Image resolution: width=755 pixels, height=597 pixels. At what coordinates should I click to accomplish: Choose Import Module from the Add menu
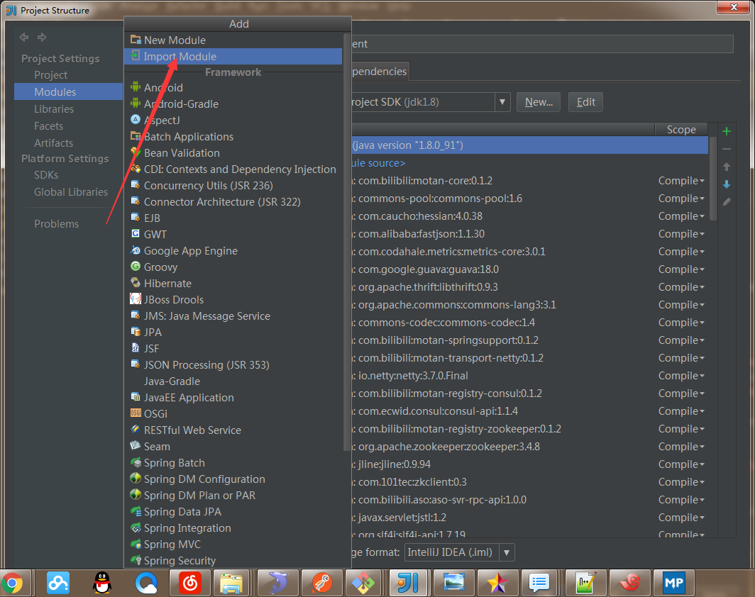click(233, 56)
